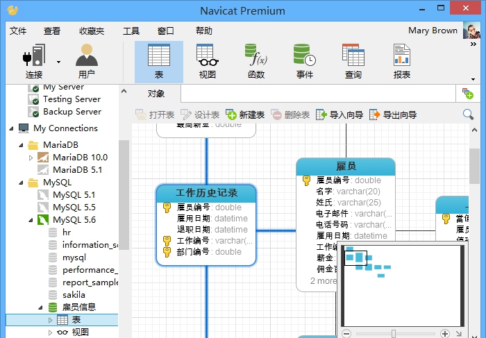The height and width of the screenshot is (338, 486).
Task: Select the 工作历史记录 table header
Action: coord(206,193)
